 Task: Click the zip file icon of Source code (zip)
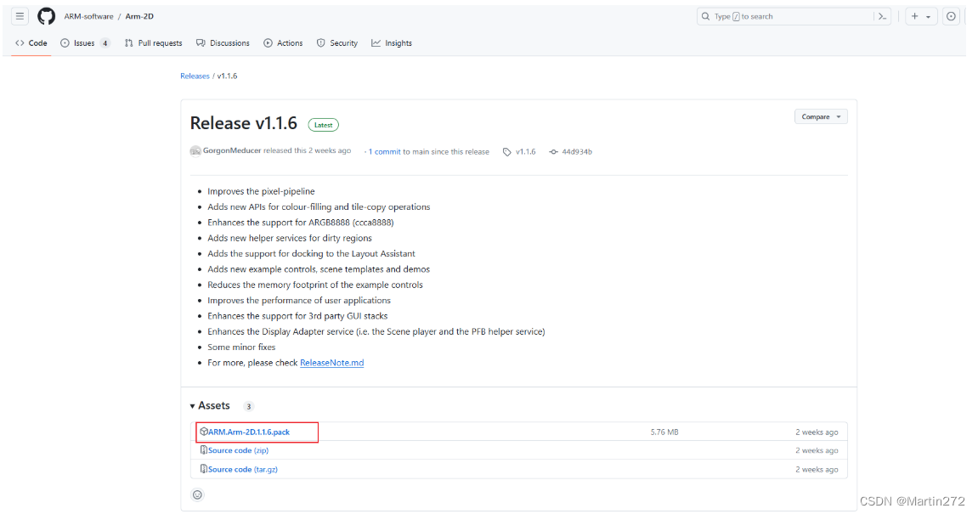click(x=203, y=449)
